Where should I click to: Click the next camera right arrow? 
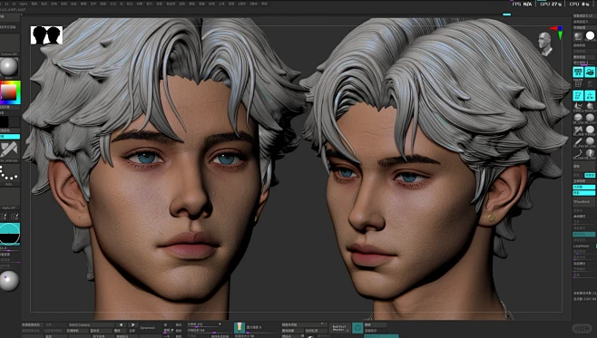coord(132,325)
